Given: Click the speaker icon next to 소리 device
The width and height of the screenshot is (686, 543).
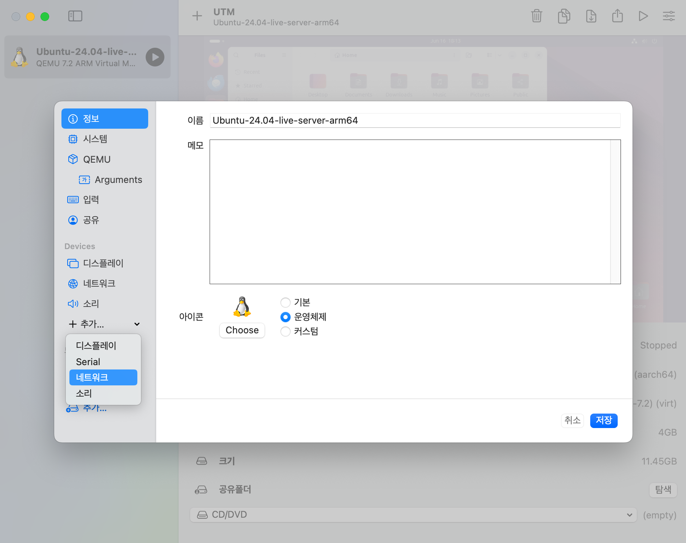Looking at the screenshot, I should click(x=73, y=304).
